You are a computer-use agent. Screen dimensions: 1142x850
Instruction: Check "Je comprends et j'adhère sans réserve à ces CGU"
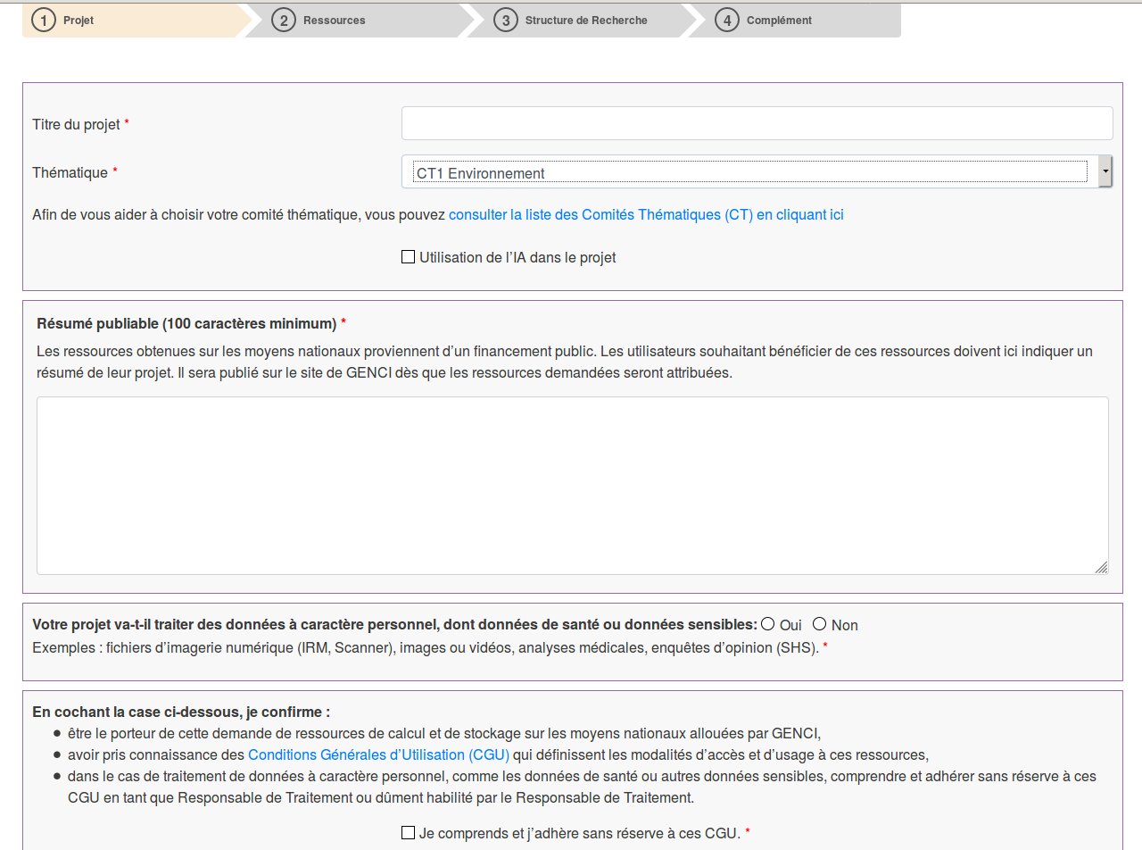pyautogui.click(x=407, y=832)
